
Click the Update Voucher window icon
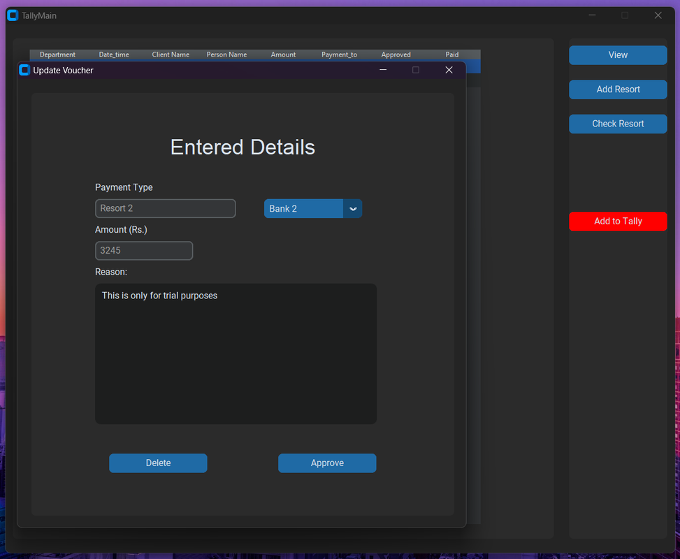pos(24,70)
